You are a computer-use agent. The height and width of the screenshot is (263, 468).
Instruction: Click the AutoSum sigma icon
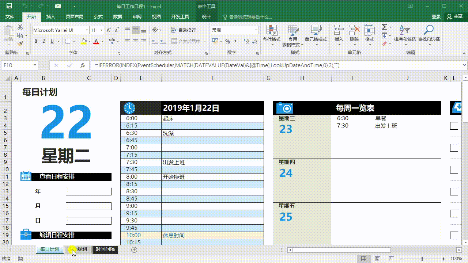click(385, 27)
